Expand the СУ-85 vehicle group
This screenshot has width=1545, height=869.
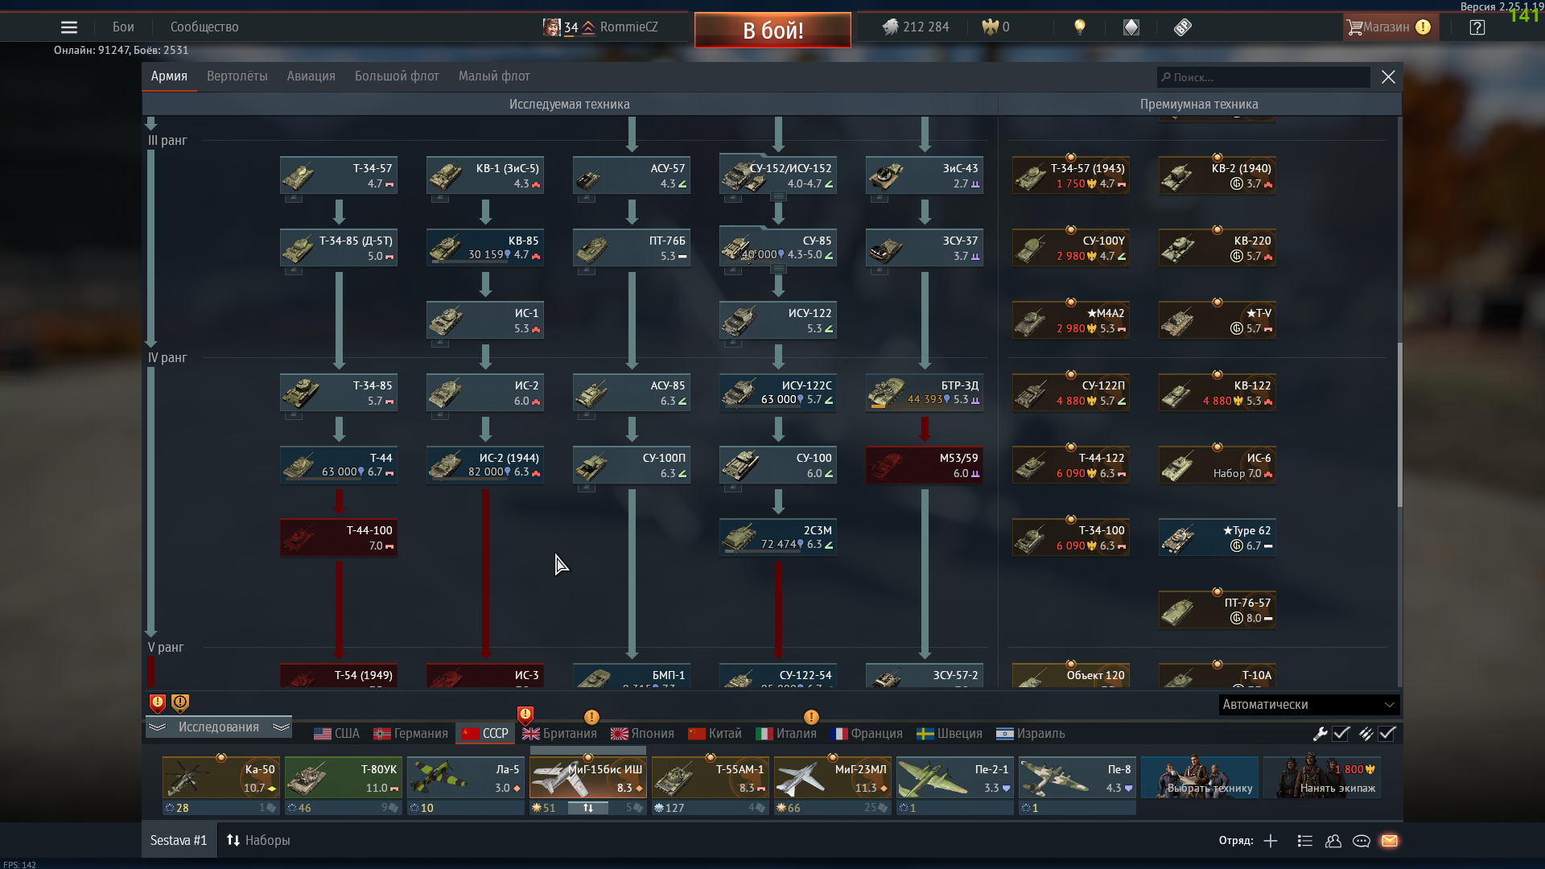coord(778,269)
